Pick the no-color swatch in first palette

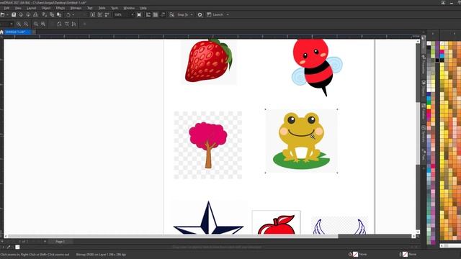pos(429,43)
